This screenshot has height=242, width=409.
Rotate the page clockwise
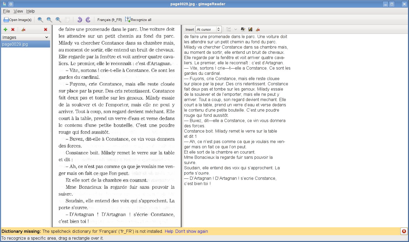pyautogui.click(x=88, y=20)
